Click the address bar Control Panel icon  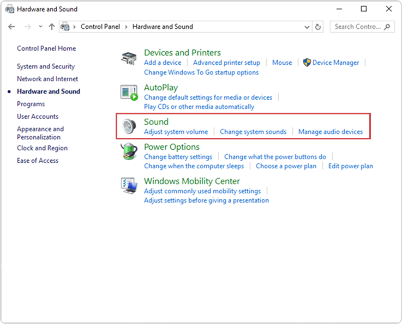tap(65, 27)
